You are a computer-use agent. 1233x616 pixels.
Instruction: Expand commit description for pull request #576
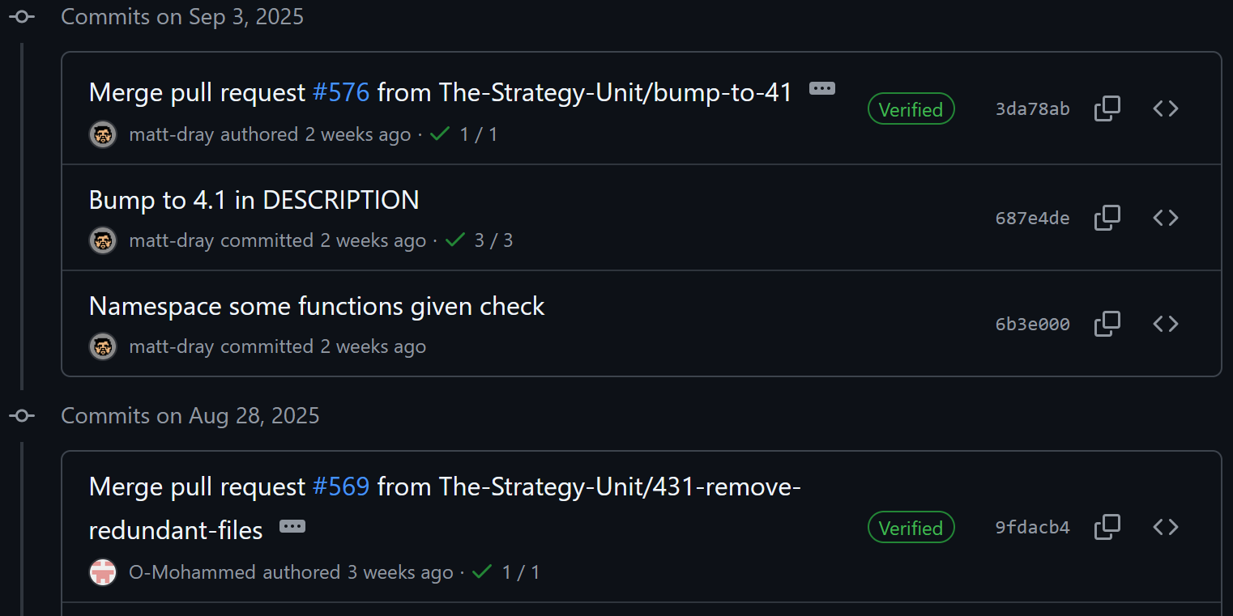tap(821, 89)
